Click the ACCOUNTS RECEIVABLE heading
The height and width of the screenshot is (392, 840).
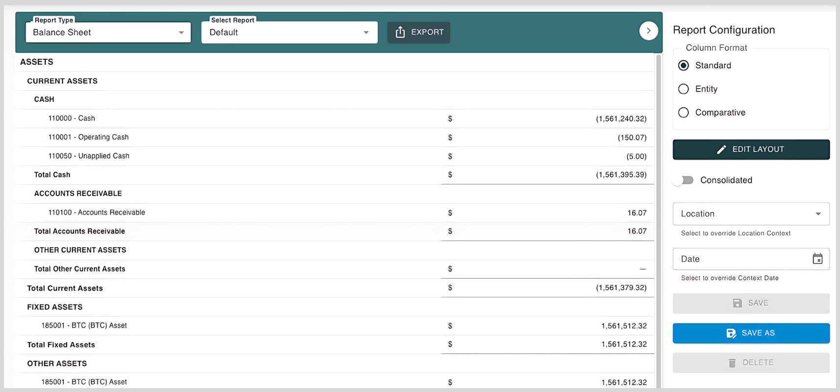pyautogui.click(x=78, y=194)
